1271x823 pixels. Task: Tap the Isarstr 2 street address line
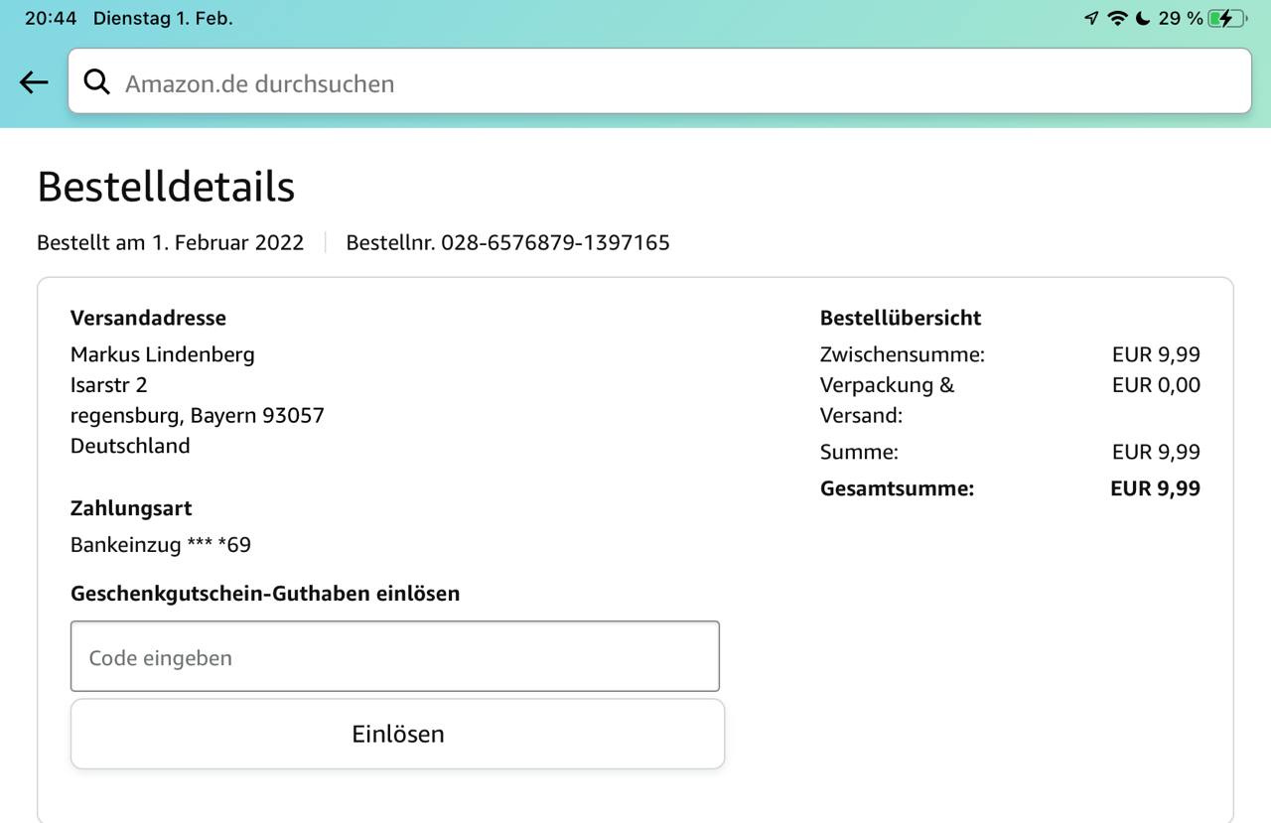click(x=108, y=385)
